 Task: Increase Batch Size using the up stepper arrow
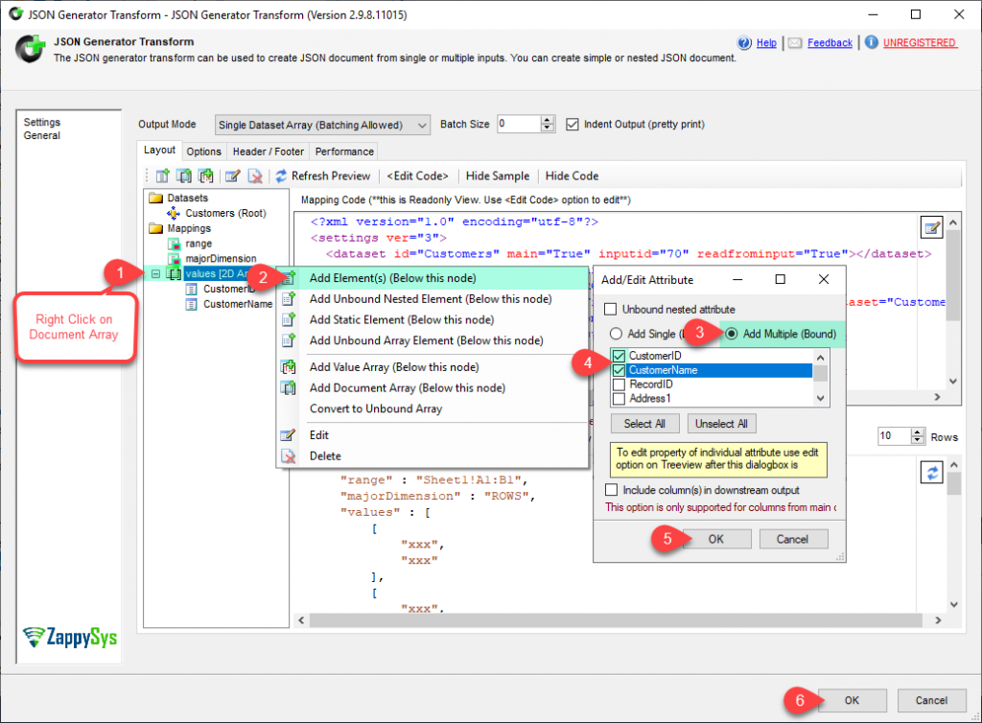(548, 120)
